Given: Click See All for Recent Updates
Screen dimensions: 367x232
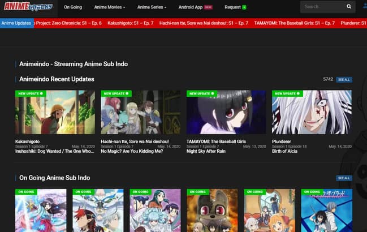Looking at the screenshot, I should (344, 80).
